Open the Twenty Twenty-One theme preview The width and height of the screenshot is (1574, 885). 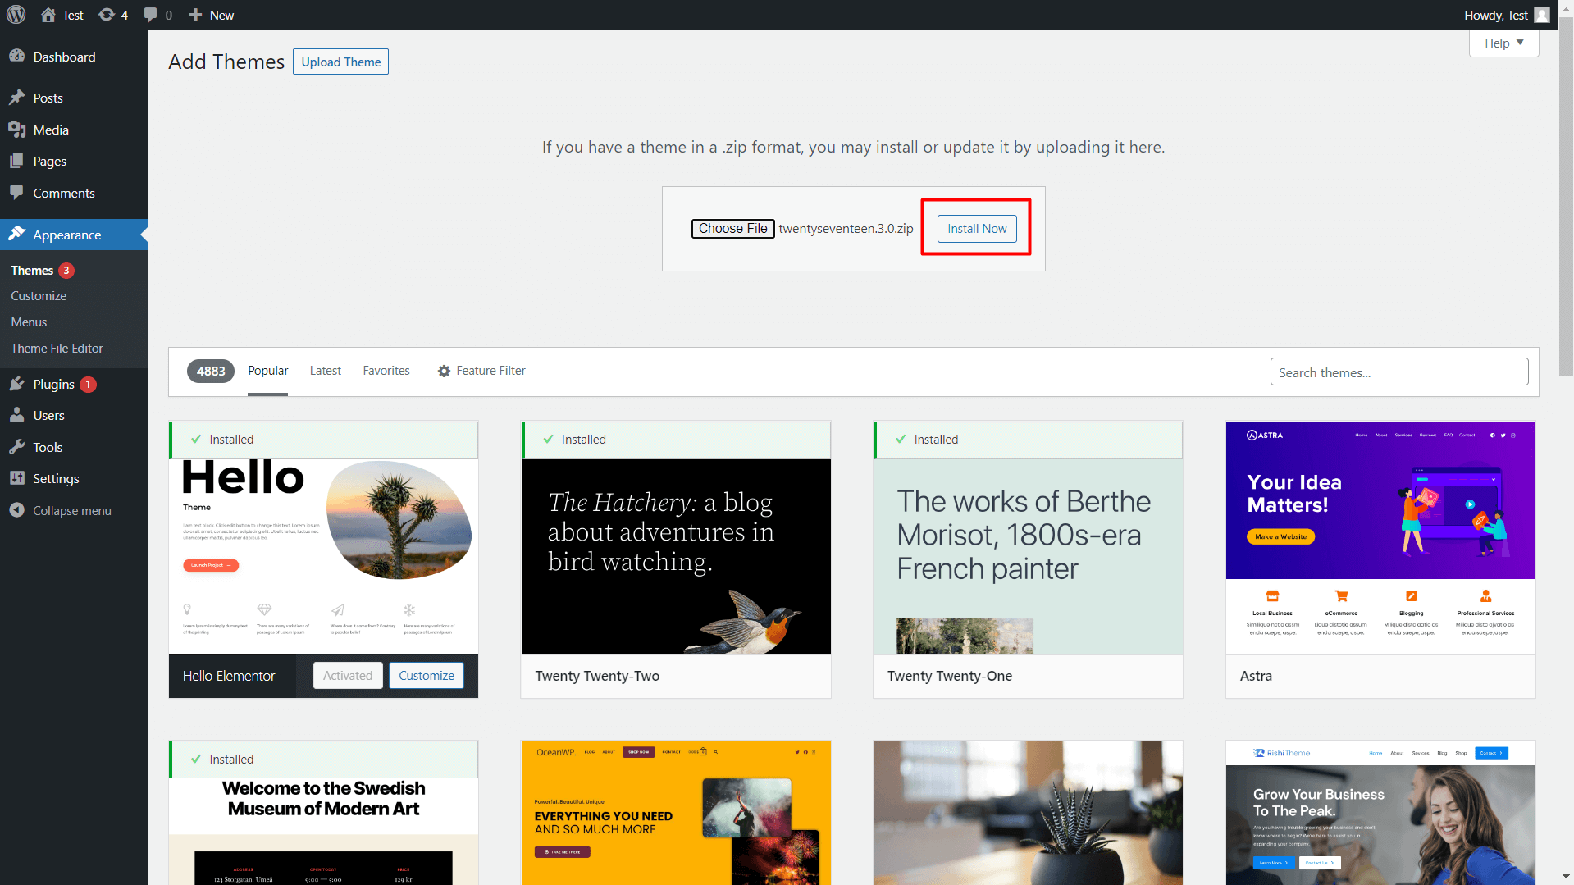1028,556
